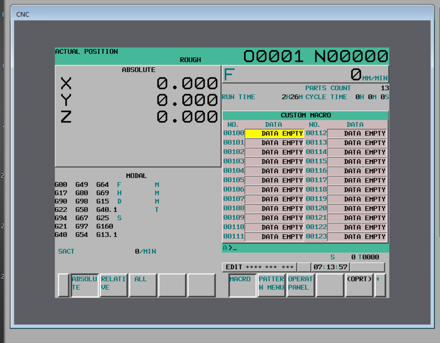Click the CYCLE TIME value
The height and width of the screenshot is (343, 440).
coord(372,97)
